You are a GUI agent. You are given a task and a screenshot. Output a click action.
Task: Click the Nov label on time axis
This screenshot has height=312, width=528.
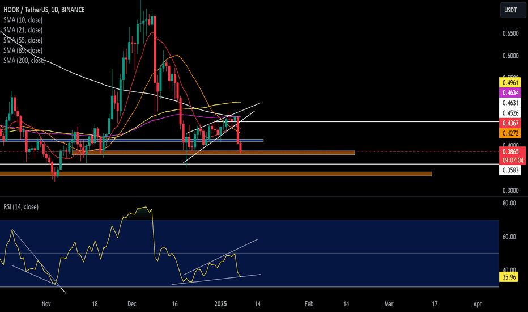(46, 304)
